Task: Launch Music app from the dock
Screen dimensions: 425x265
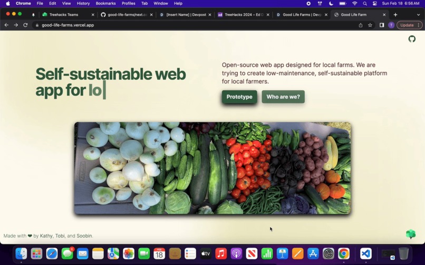Action: coord(221,253)
